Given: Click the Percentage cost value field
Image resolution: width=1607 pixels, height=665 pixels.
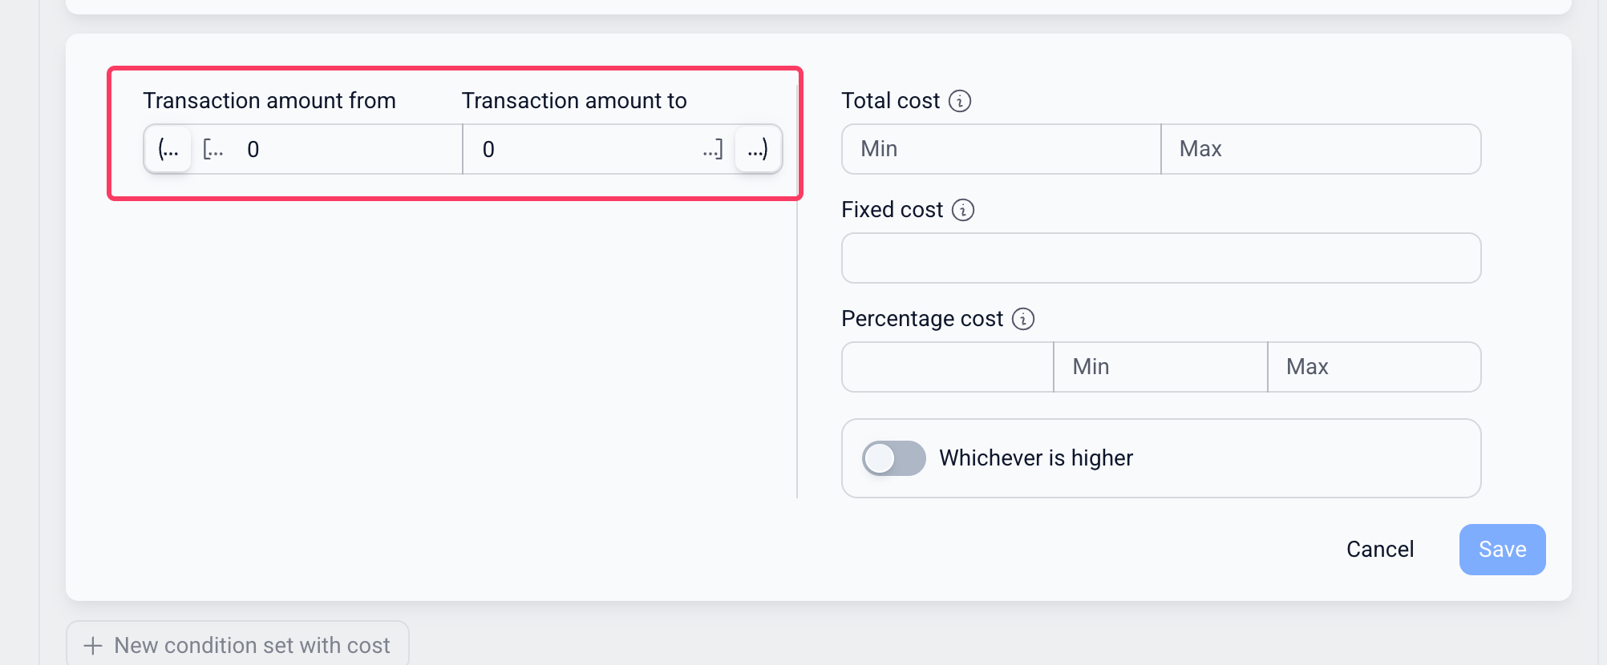Looking at the screenshot, I should point(948,367).
